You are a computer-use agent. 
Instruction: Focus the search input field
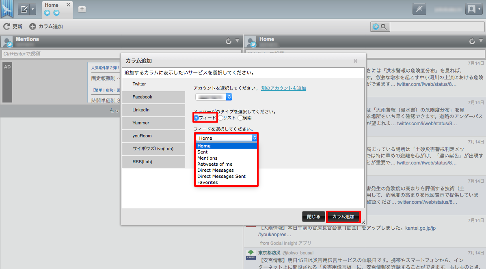(437, 27)
